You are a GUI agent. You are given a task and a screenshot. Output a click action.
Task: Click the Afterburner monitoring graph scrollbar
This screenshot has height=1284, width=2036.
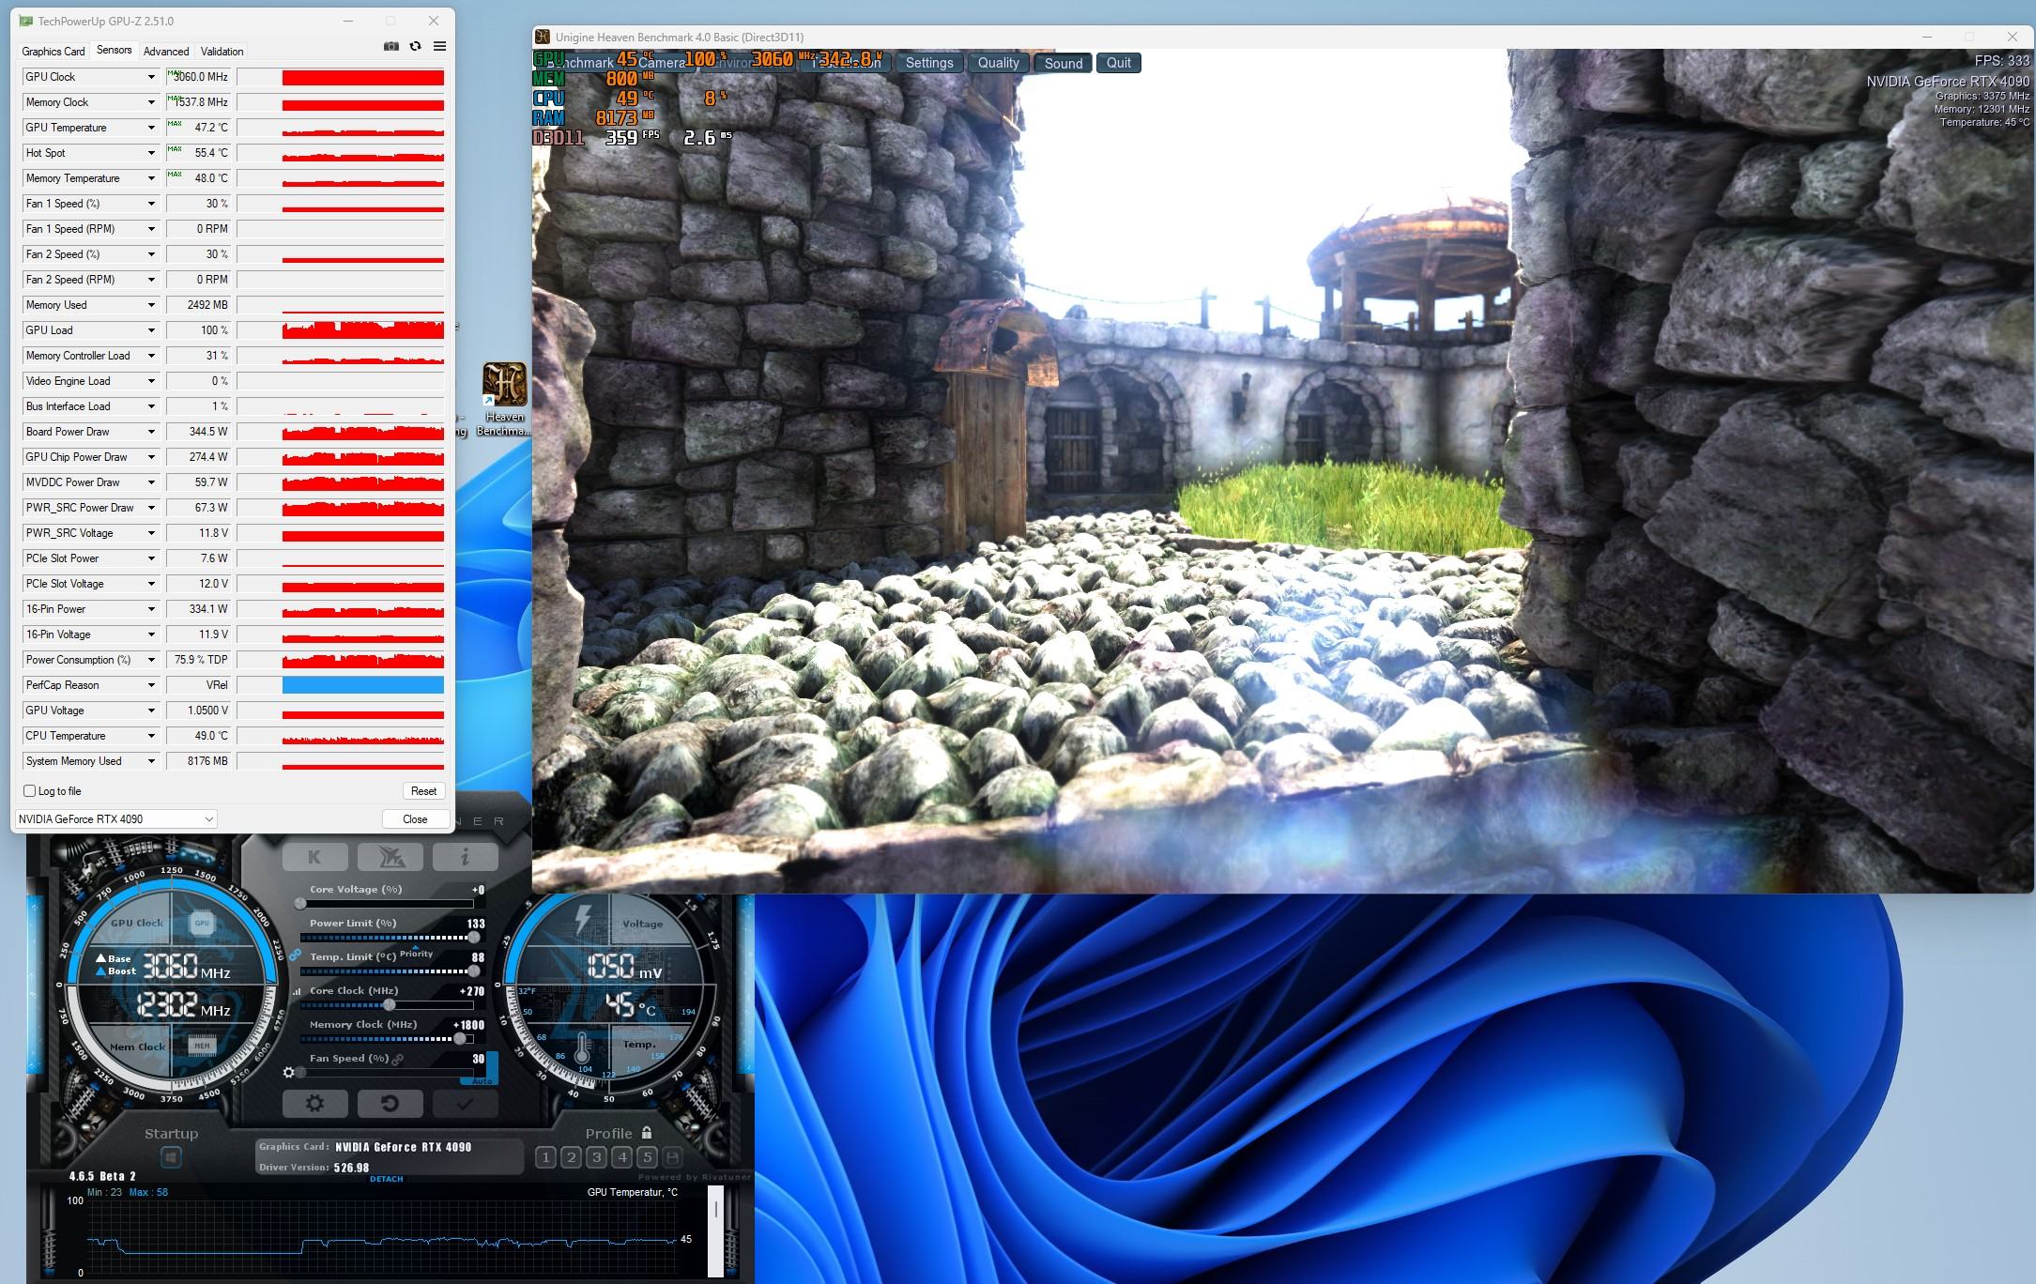pos(716,1230)
